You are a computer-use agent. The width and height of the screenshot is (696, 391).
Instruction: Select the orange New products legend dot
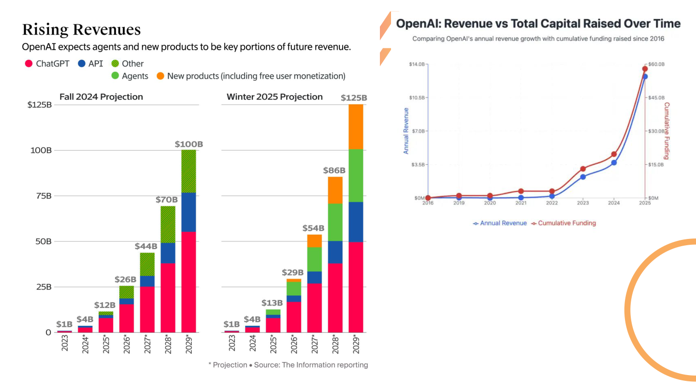pos(160,76)
